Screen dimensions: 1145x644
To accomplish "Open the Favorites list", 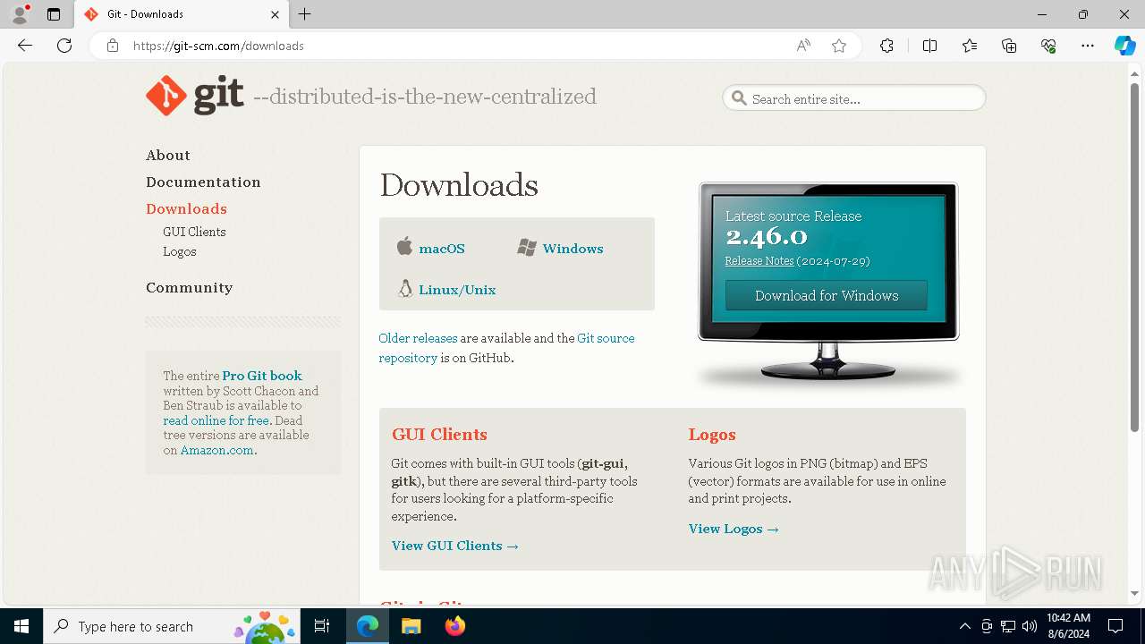I will point(970,46).
